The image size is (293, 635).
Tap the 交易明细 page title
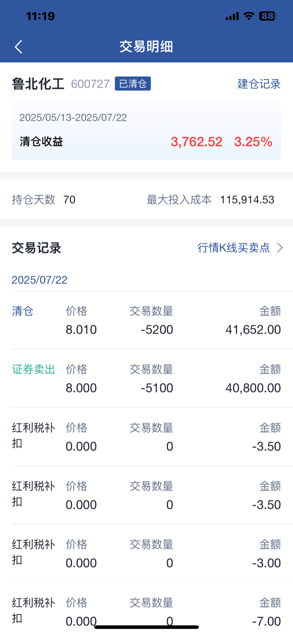(146, 47)
